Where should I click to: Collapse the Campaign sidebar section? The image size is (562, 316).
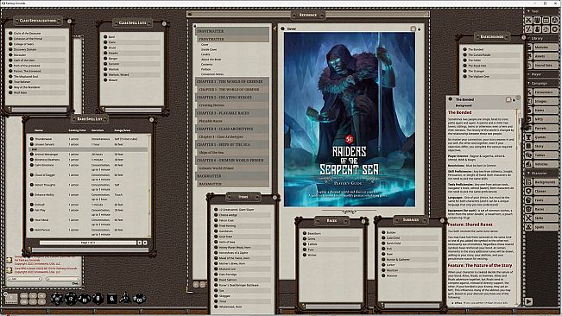(x=528, y=83)
